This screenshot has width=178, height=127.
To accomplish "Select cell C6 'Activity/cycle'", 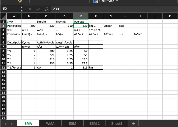I will [x=46, y=43].
